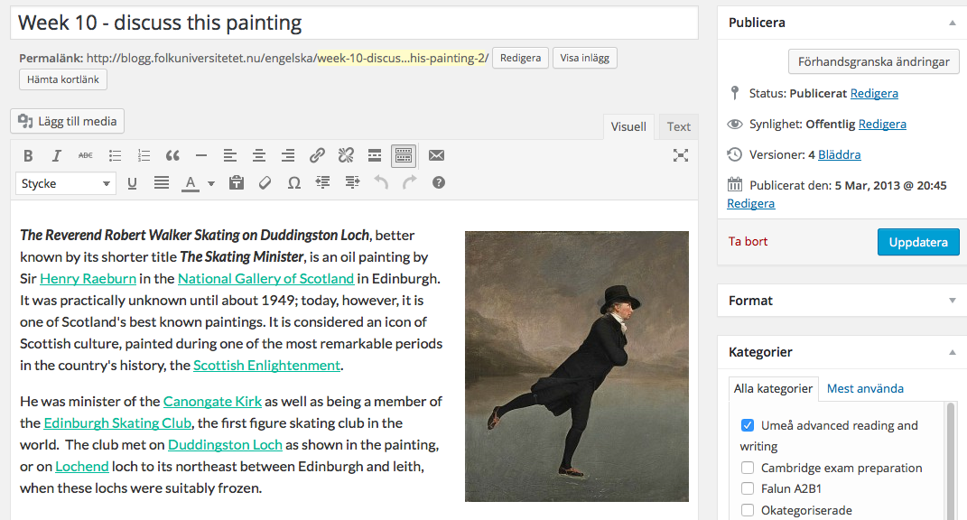This screenshot has height=520, width=967.
Task: Open text color dropdown arrow
Action: [211, 183]
